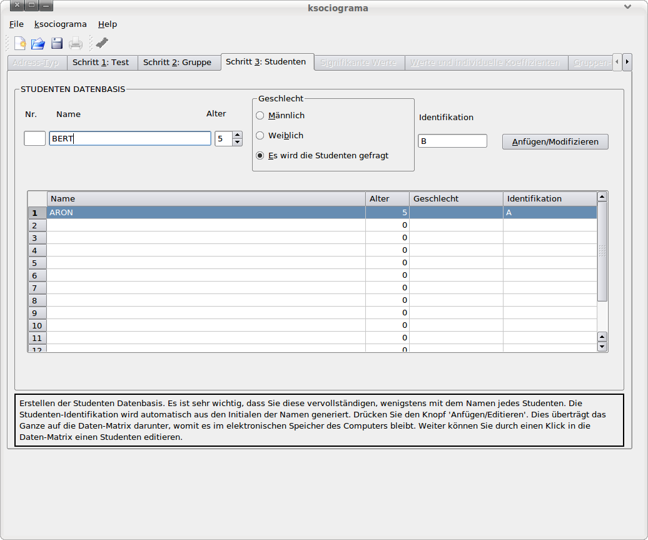
Task: Click the table's vertical scrollbar handle
Action: pyautogui.click(x=602, y=252)
